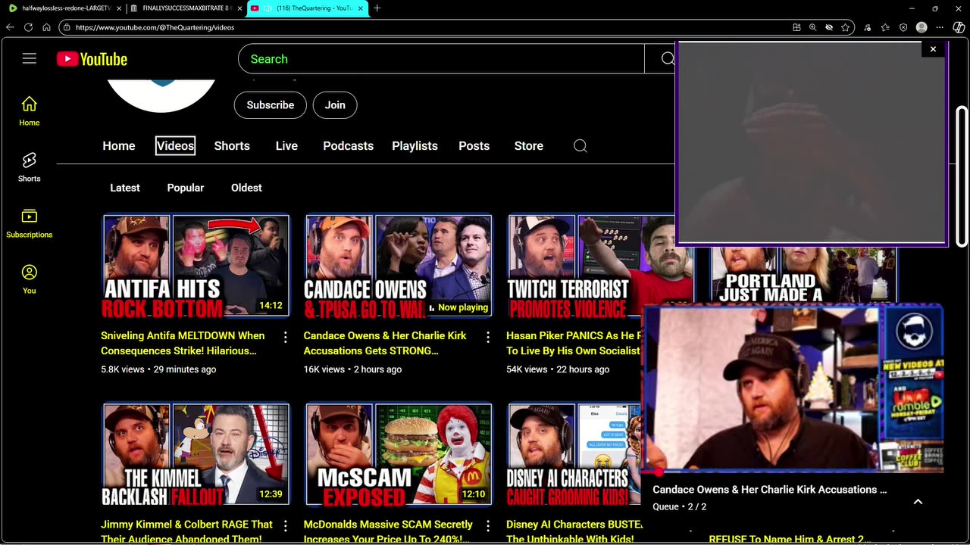
Task: Open The Kimmel Backlash Fallout thumbnail
Action: click(196, 454)
